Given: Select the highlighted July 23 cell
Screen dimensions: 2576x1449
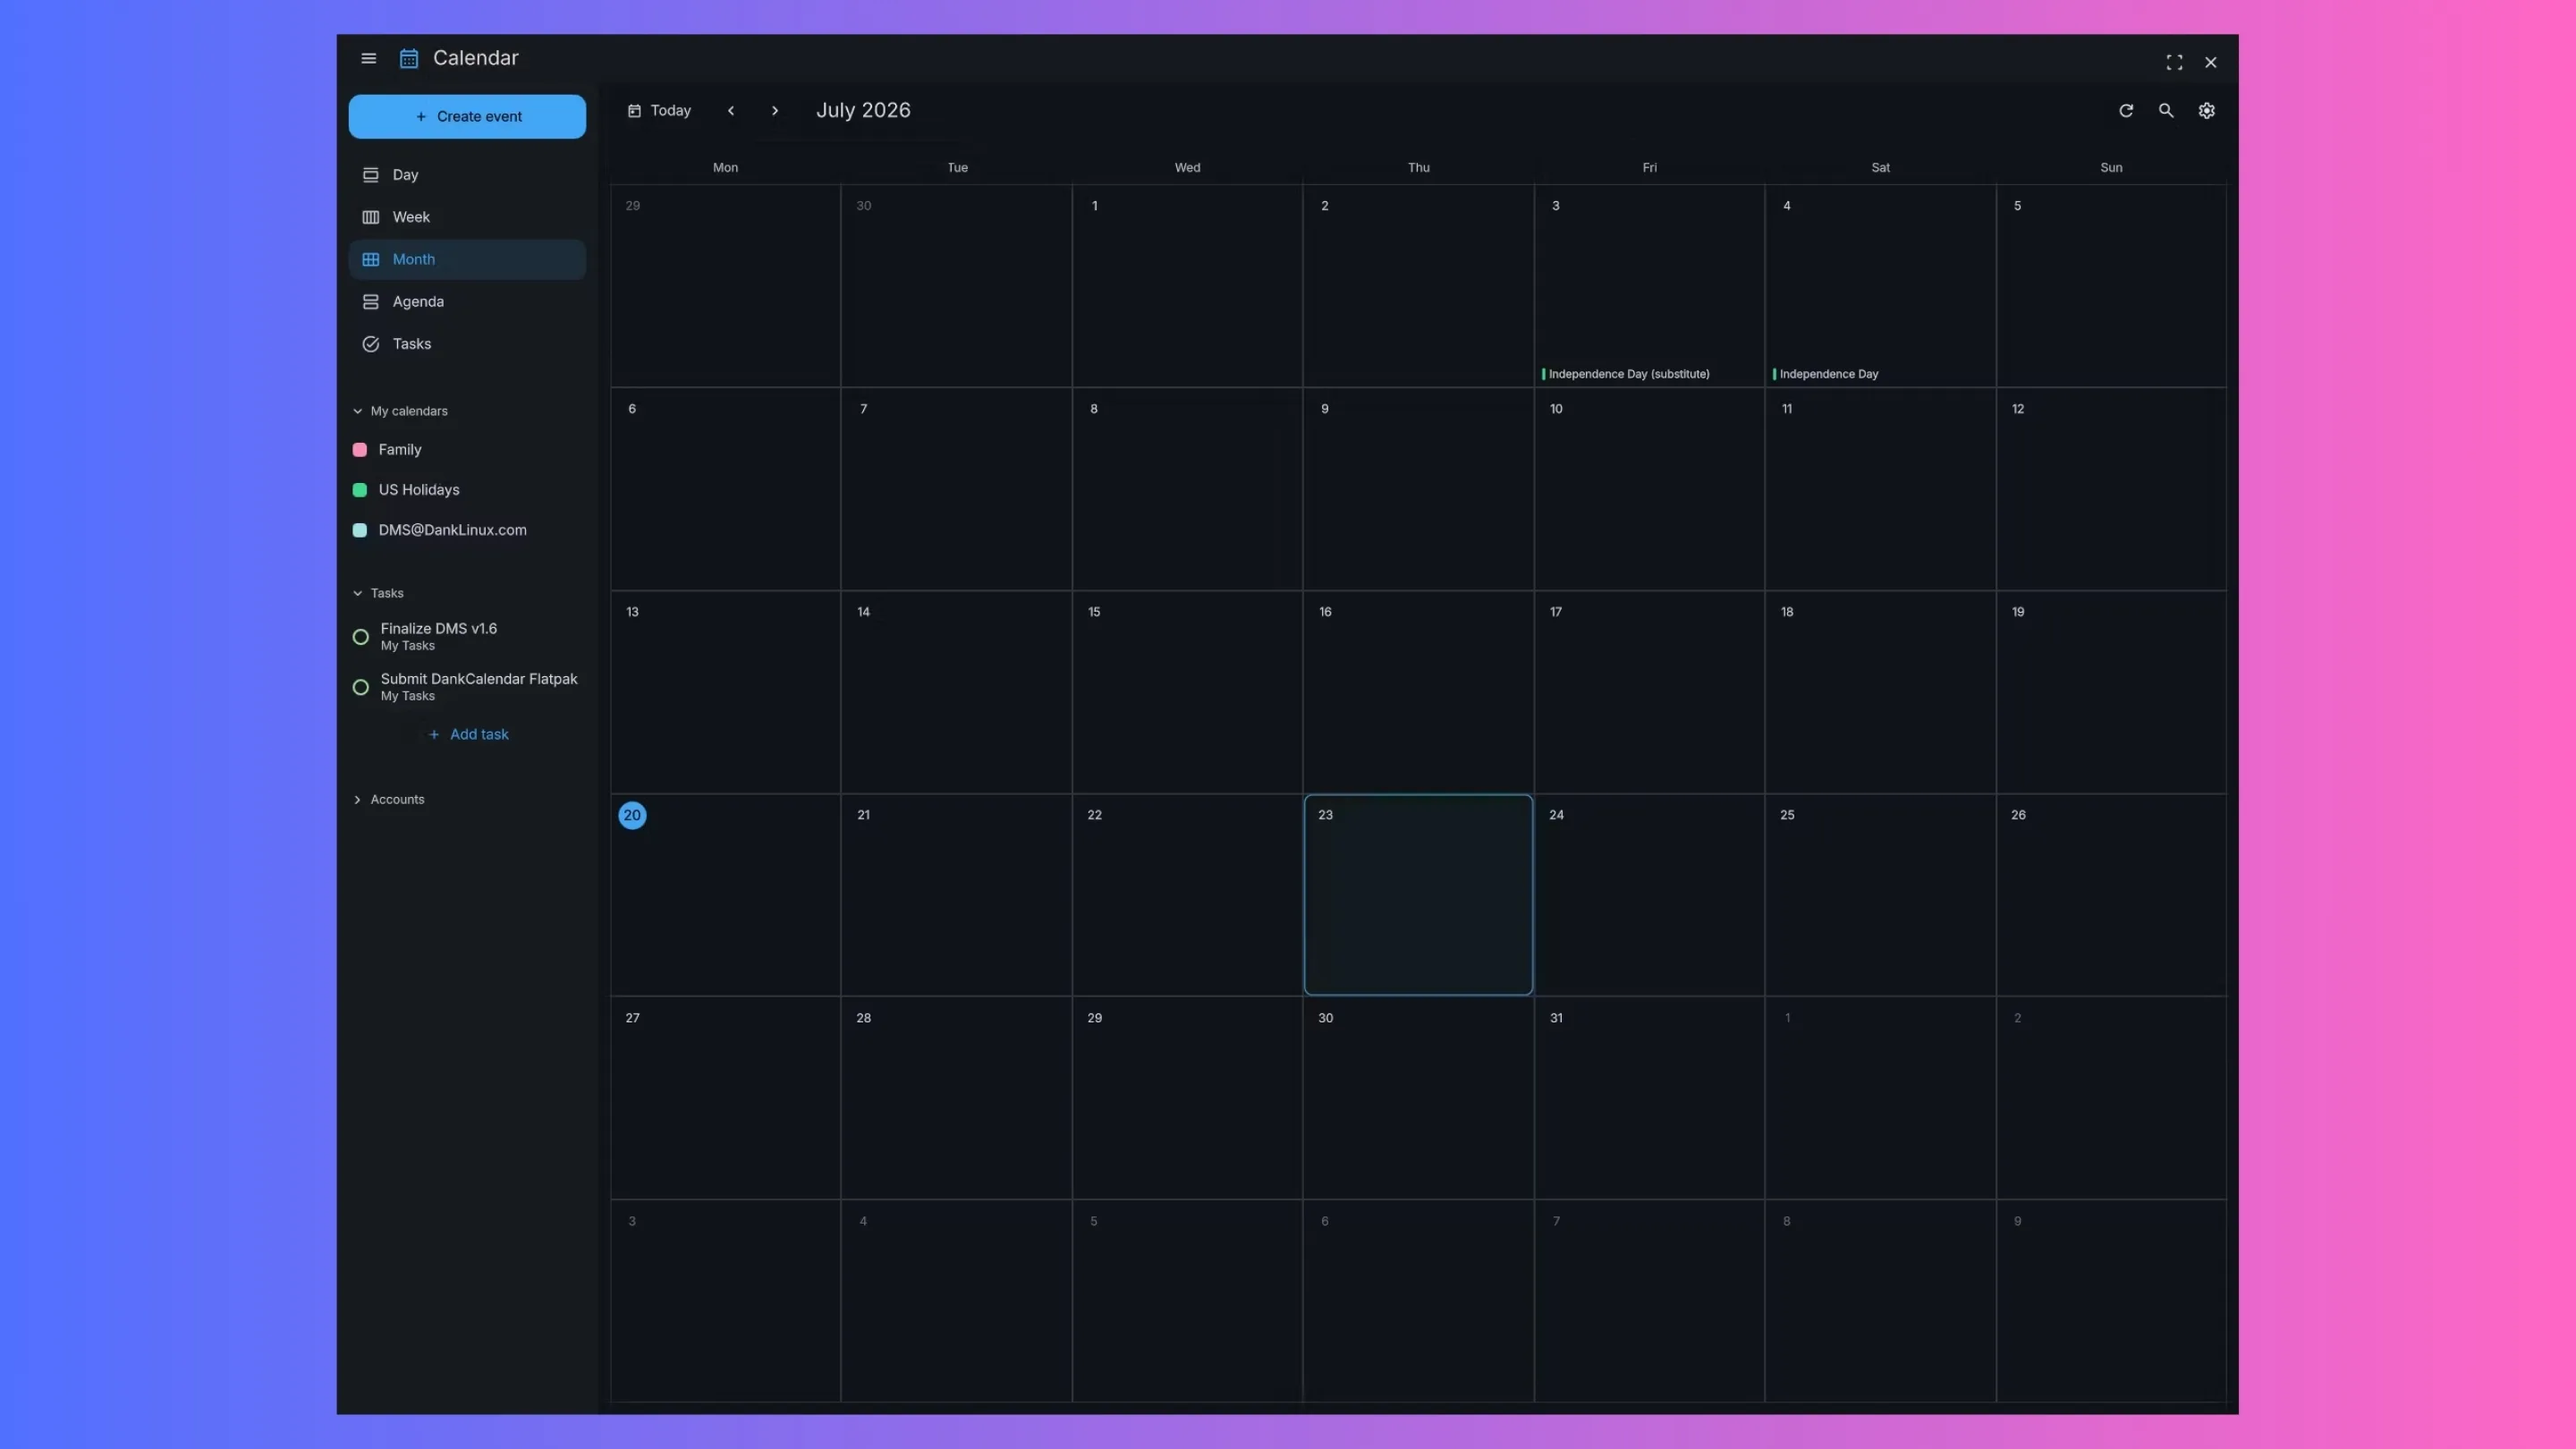Looking at the screenshot, I should [1418, 895].
